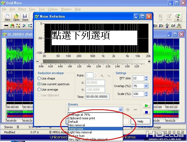Click the rightmost effect toolbar icon
187x142 pixels.
[179, 26]
